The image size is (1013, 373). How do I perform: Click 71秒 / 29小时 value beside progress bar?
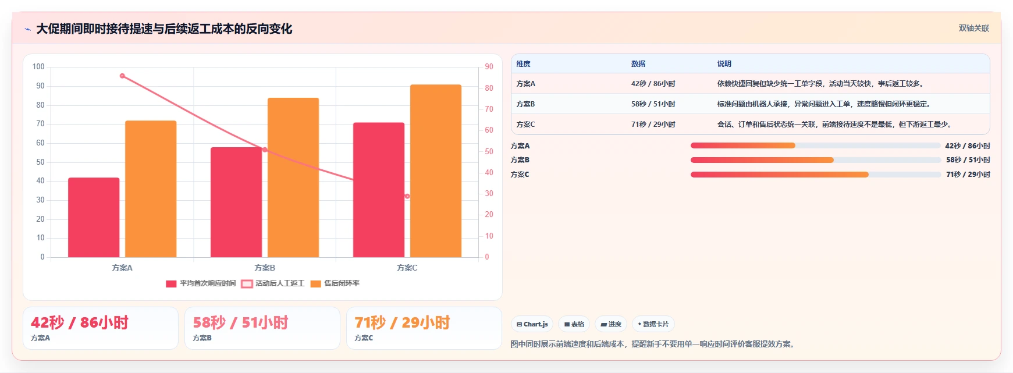click(968, 175)
